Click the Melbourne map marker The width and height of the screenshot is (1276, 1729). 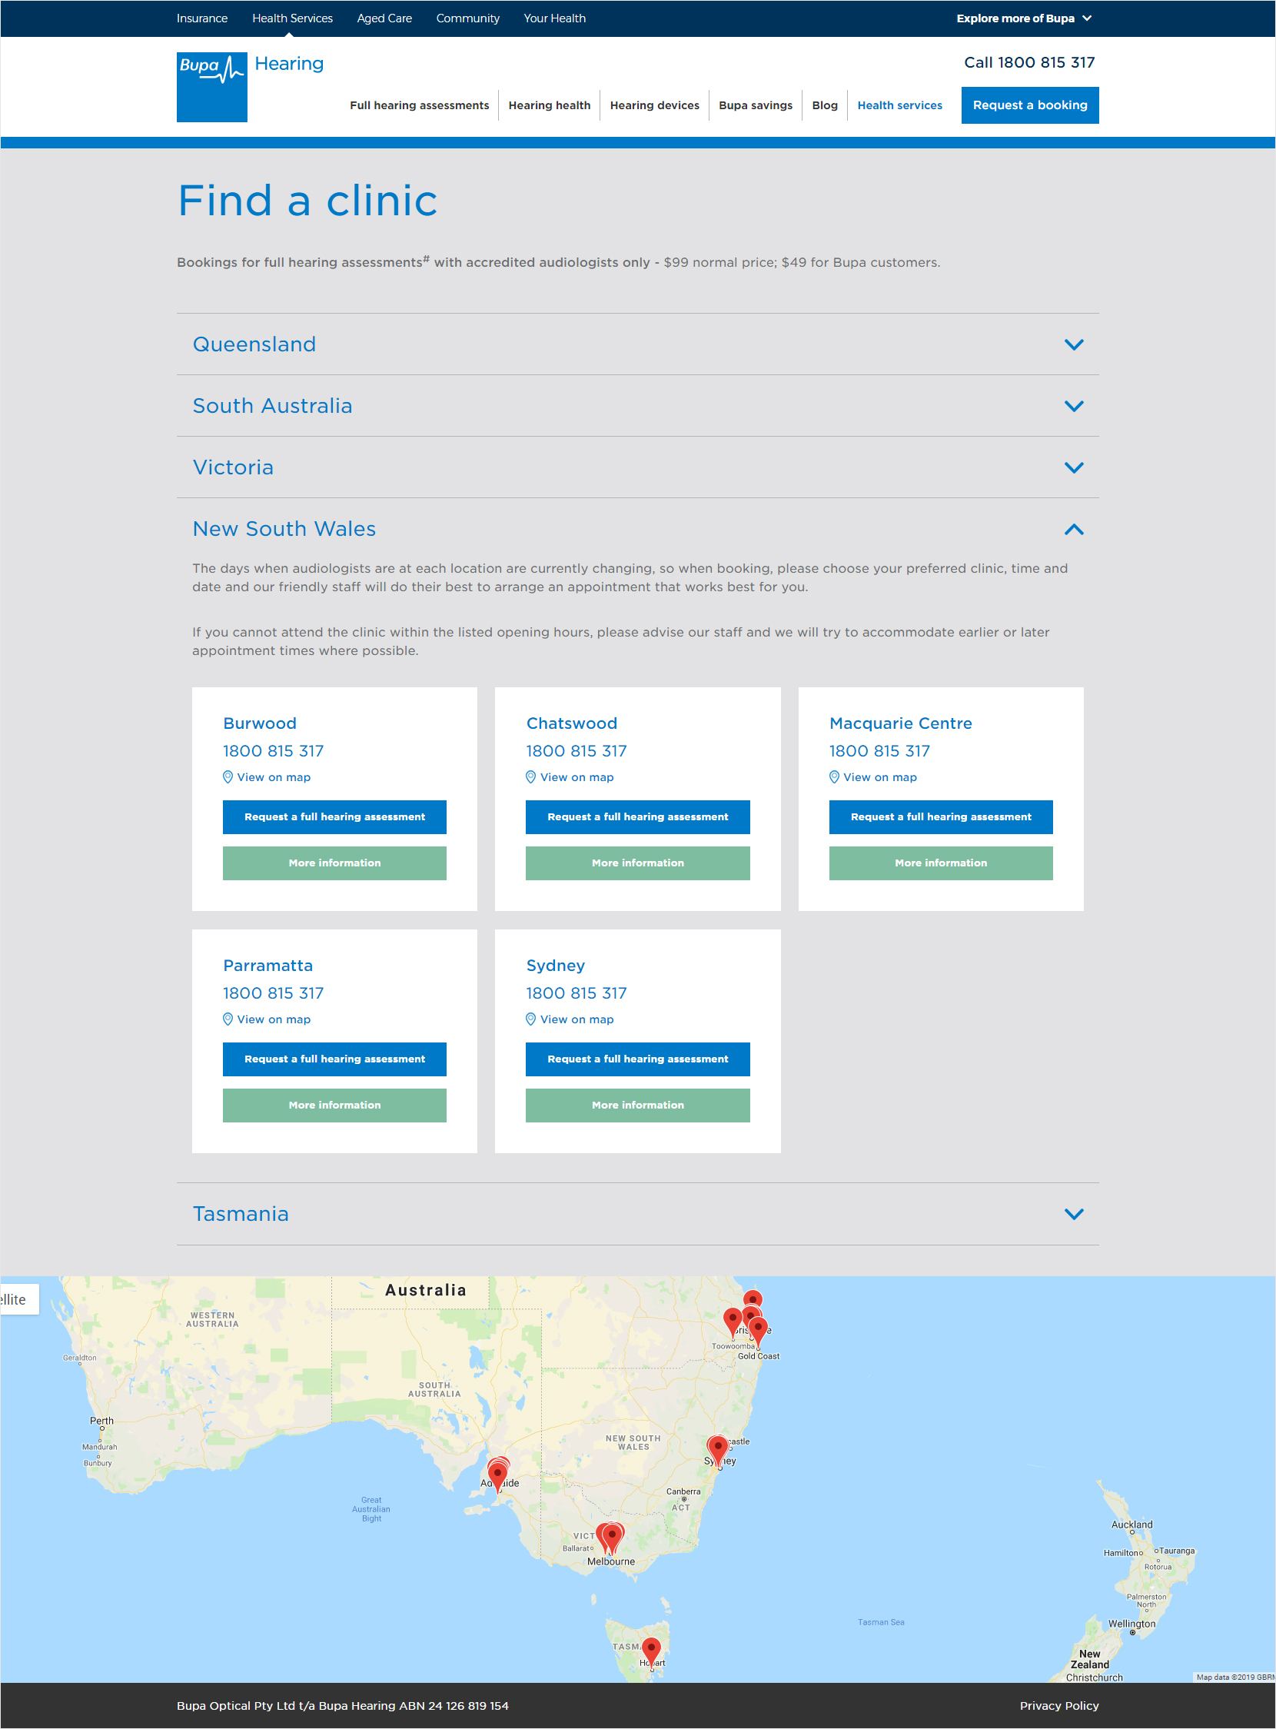point(611,1538)
